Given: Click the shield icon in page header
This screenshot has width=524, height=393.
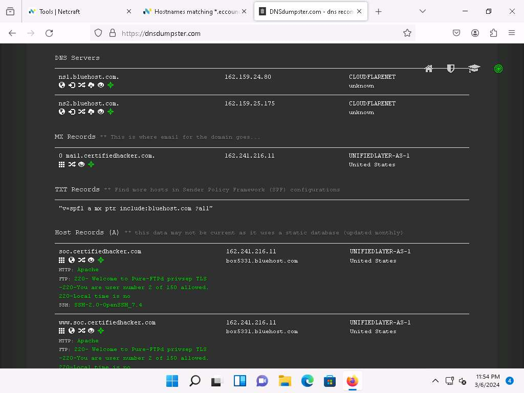Looking at the screenshot, I should click(451, 69).
